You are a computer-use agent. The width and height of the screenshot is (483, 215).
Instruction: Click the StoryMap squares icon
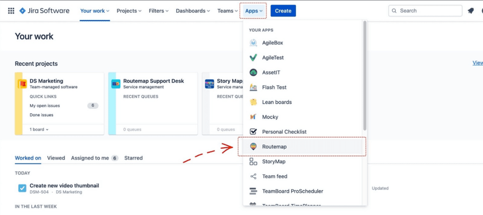point(253,161)
